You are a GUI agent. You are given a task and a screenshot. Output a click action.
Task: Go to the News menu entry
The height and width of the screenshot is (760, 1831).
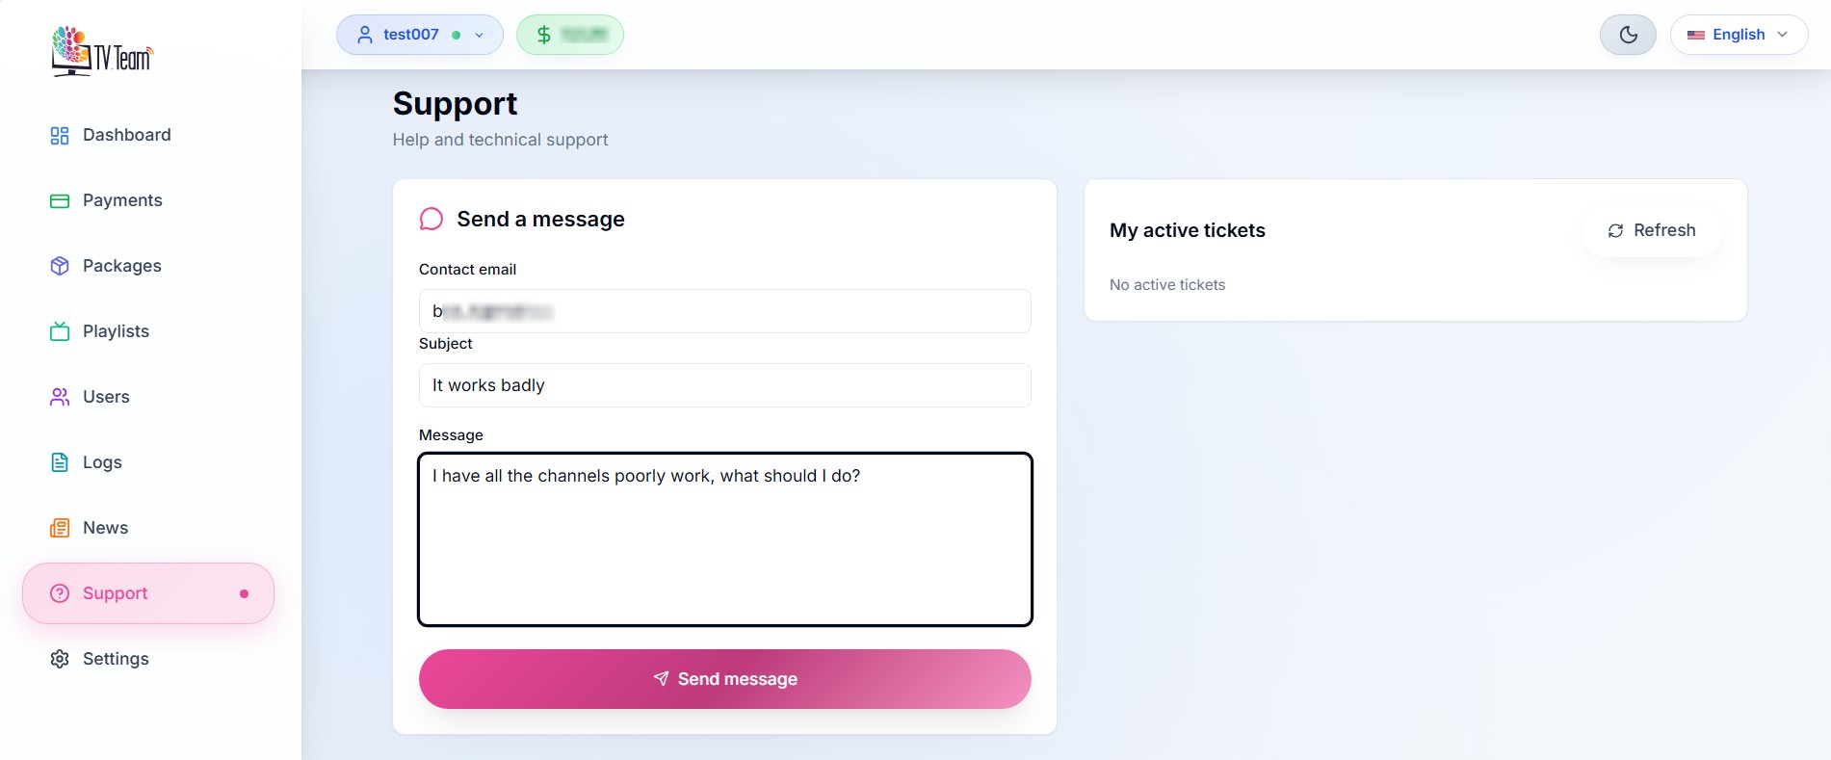point(105,528)
